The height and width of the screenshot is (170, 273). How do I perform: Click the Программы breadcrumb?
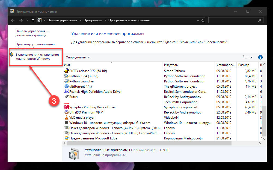pos(93,20)
